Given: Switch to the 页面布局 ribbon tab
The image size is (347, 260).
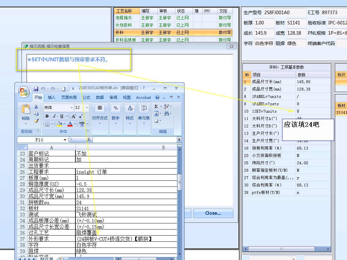Looking at the screenshot, I should (69, 97).
